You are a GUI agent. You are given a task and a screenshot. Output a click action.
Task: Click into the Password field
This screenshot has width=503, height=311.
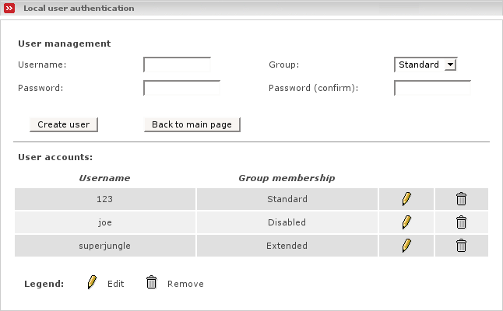[181, 88]
